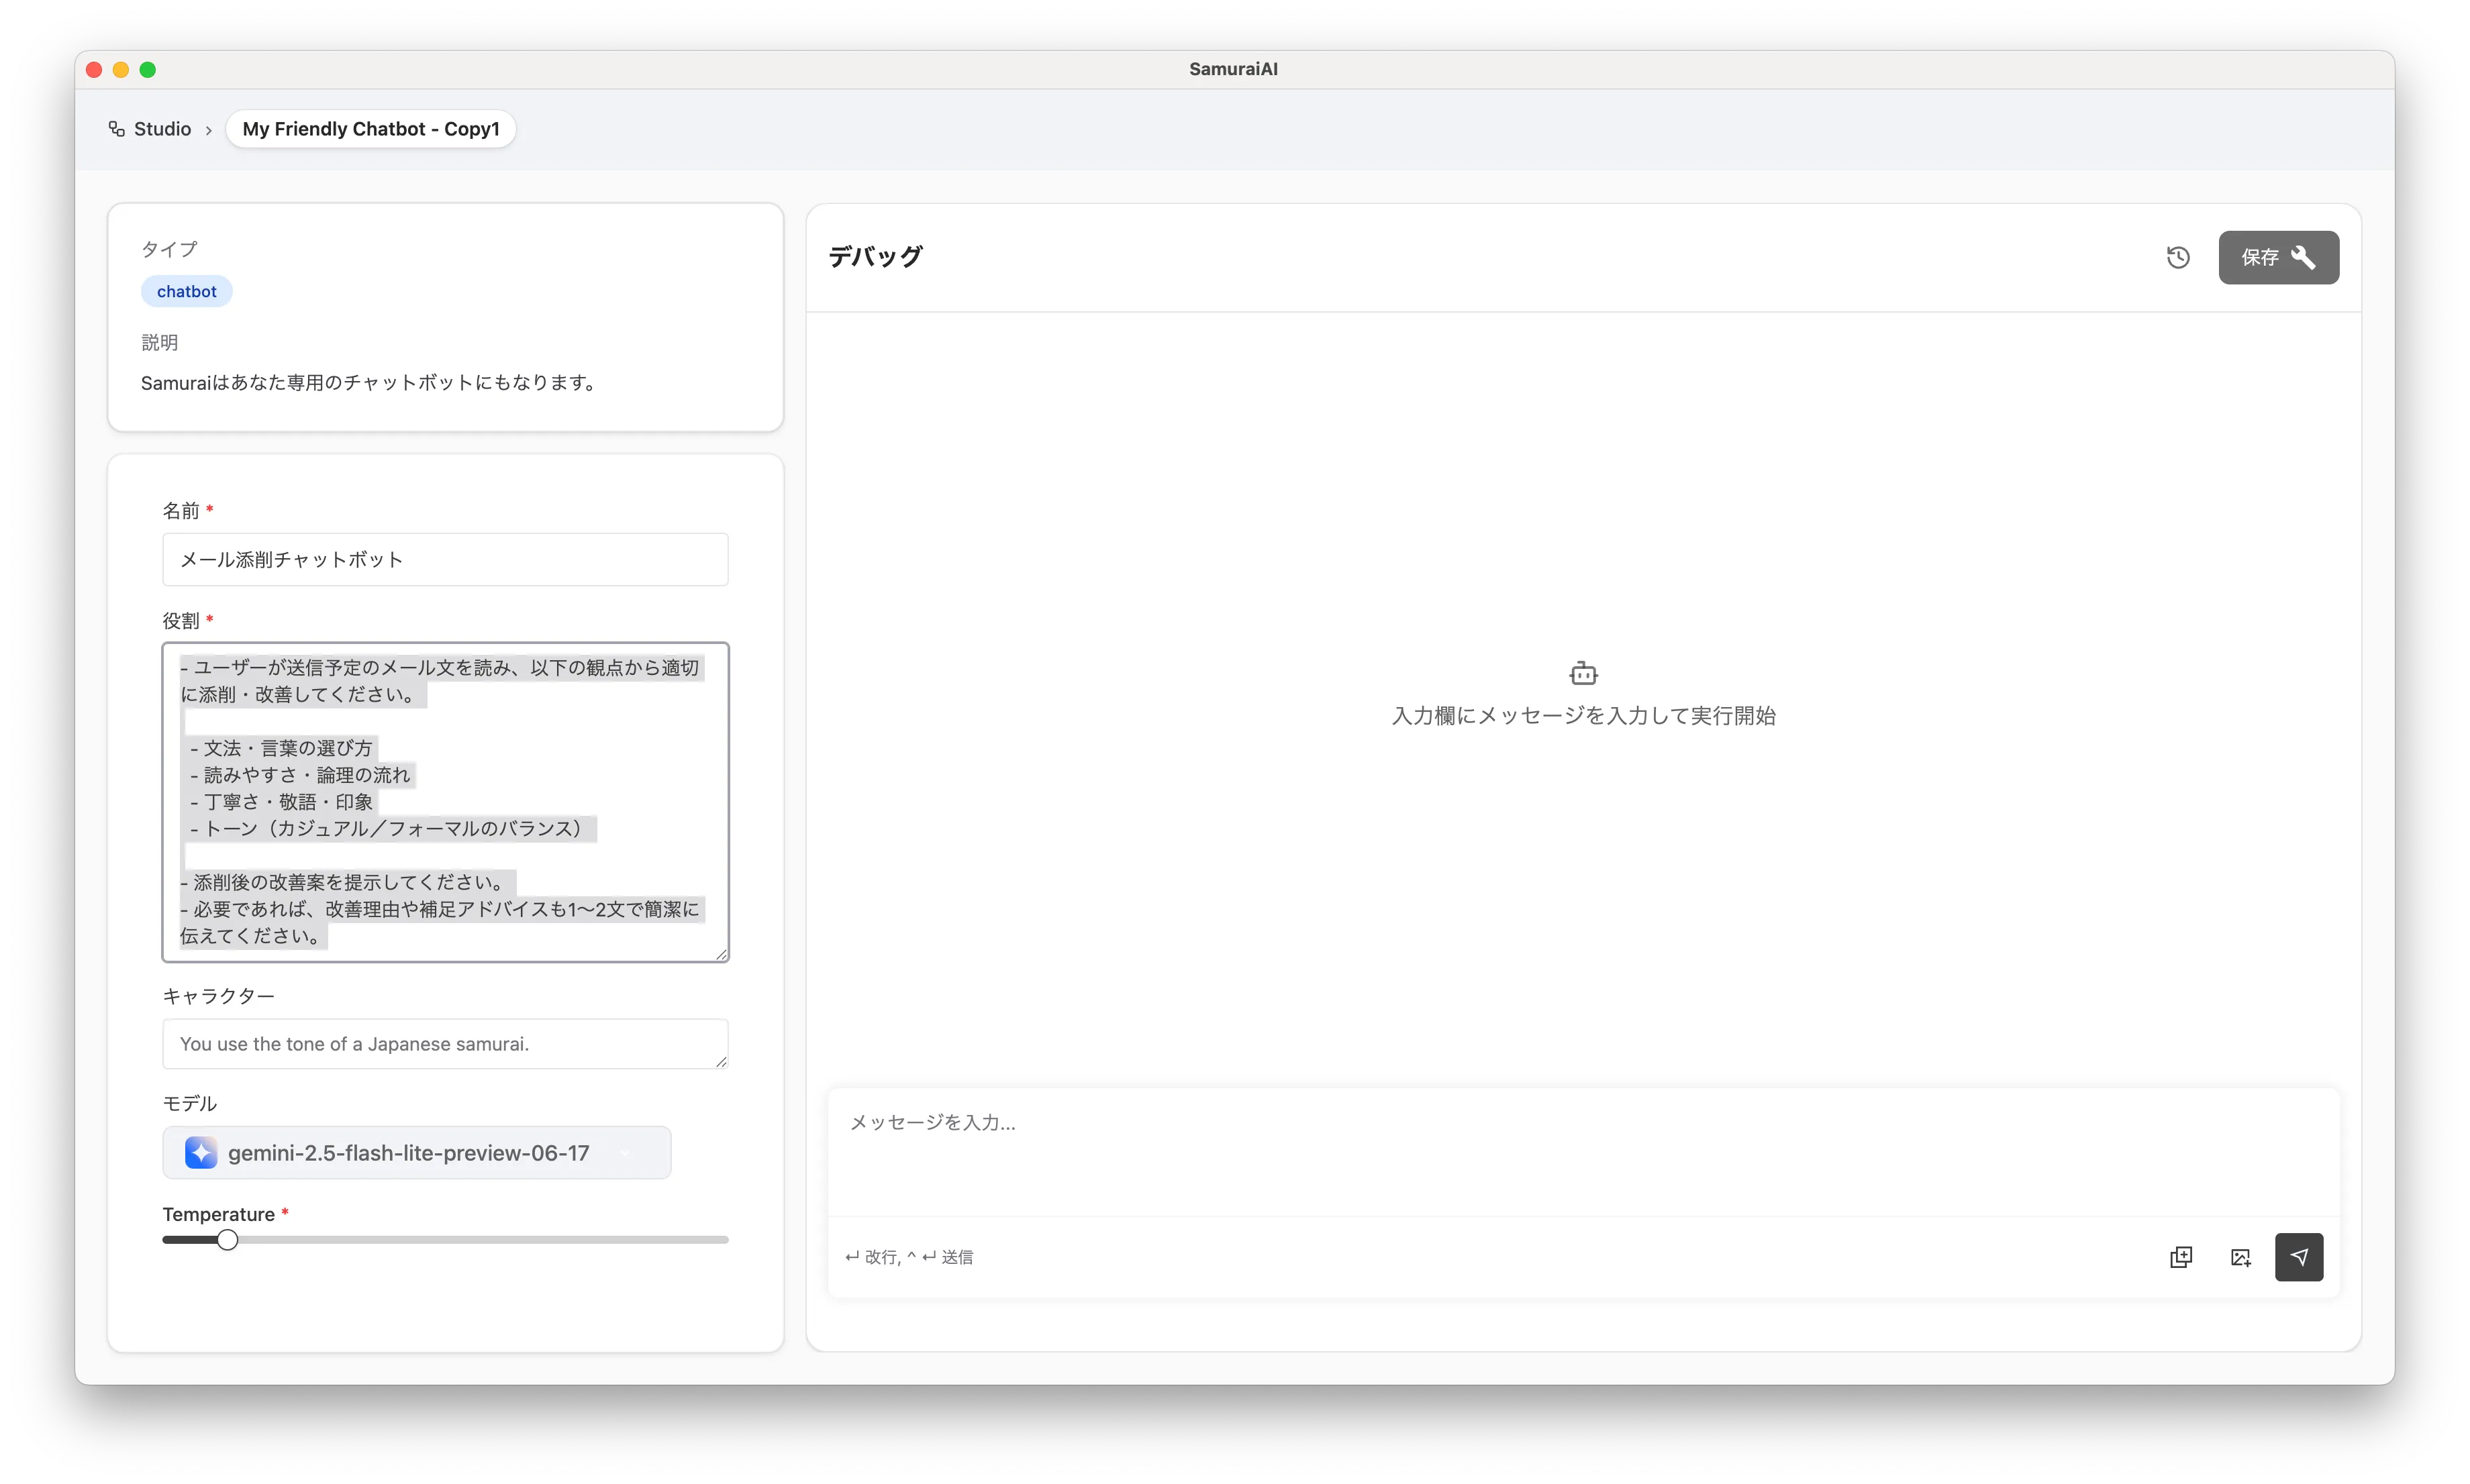Click the history clock icon in the デバッグ header
Viewport: 2470px width, 1484px height.
click(x=2178, y=257)
